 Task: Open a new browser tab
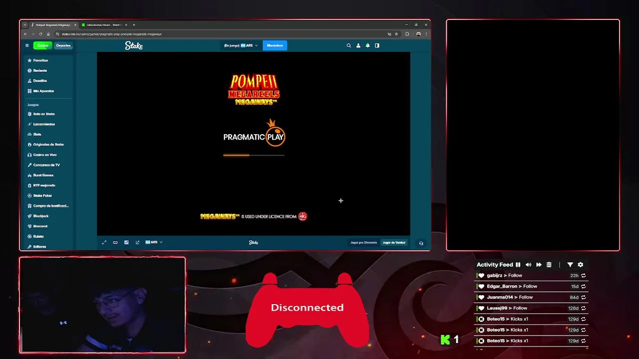134,25
